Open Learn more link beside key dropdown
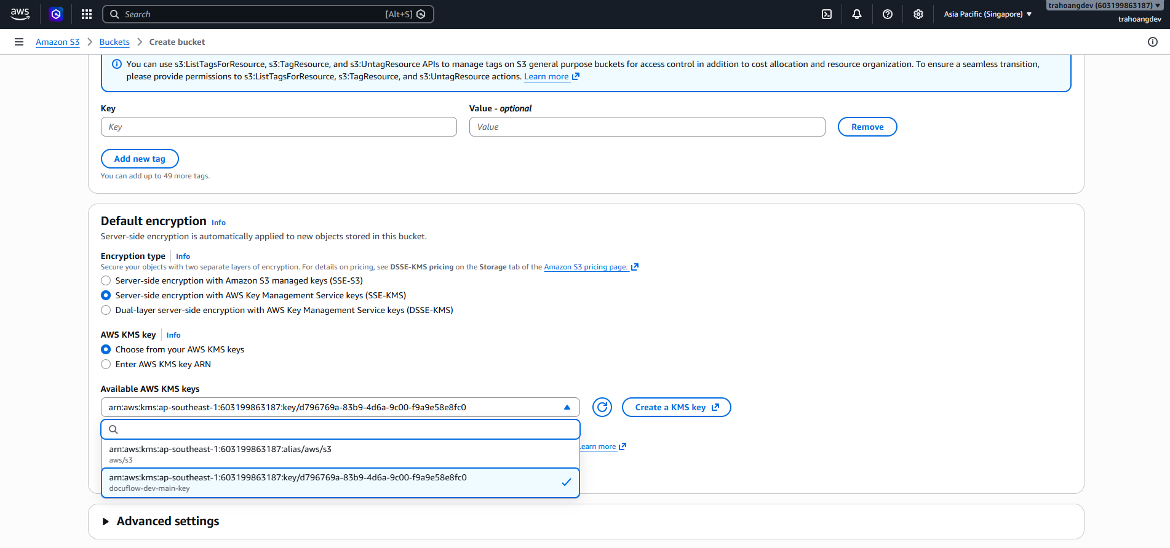 point(603,447)
